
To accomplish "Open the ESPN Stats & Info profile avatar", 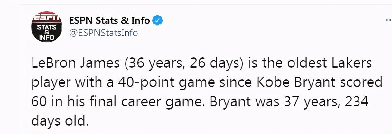I will click(x=46, y=27).
